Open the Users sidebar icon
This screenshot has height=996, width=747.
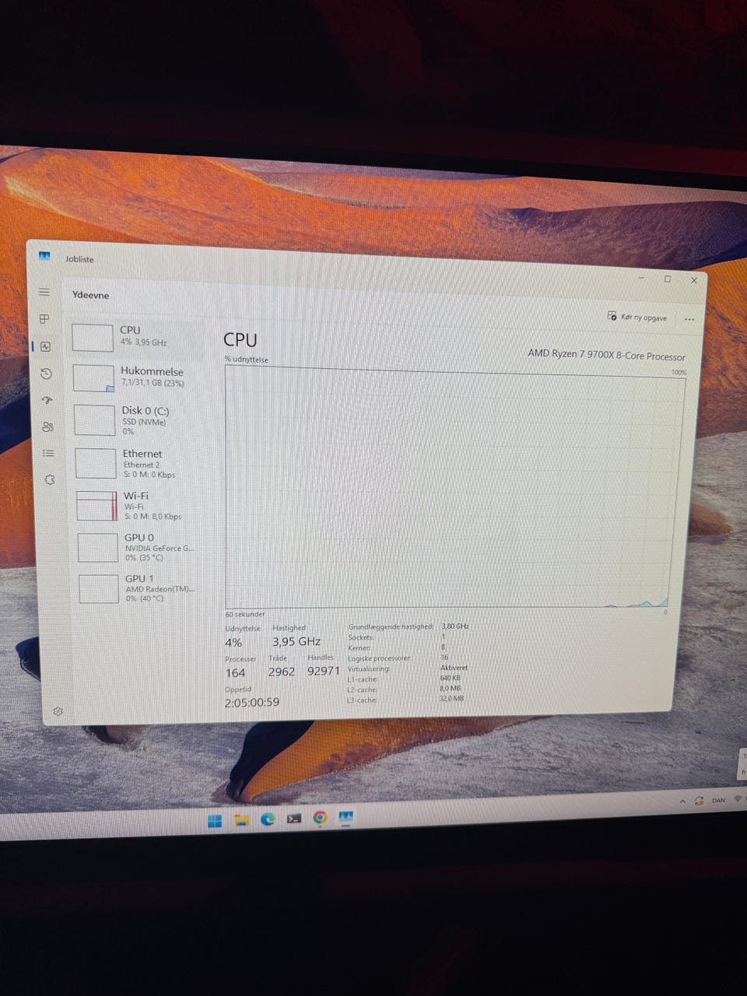point(47,426)
